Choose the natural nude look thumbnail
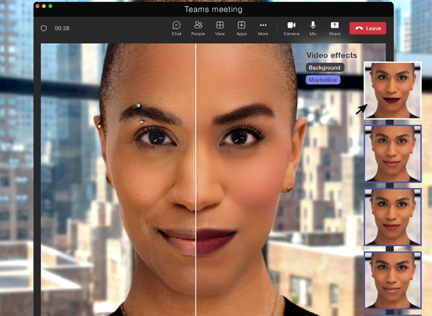The height and width of the screenshot is (316, 432). [x=392, y=280]
